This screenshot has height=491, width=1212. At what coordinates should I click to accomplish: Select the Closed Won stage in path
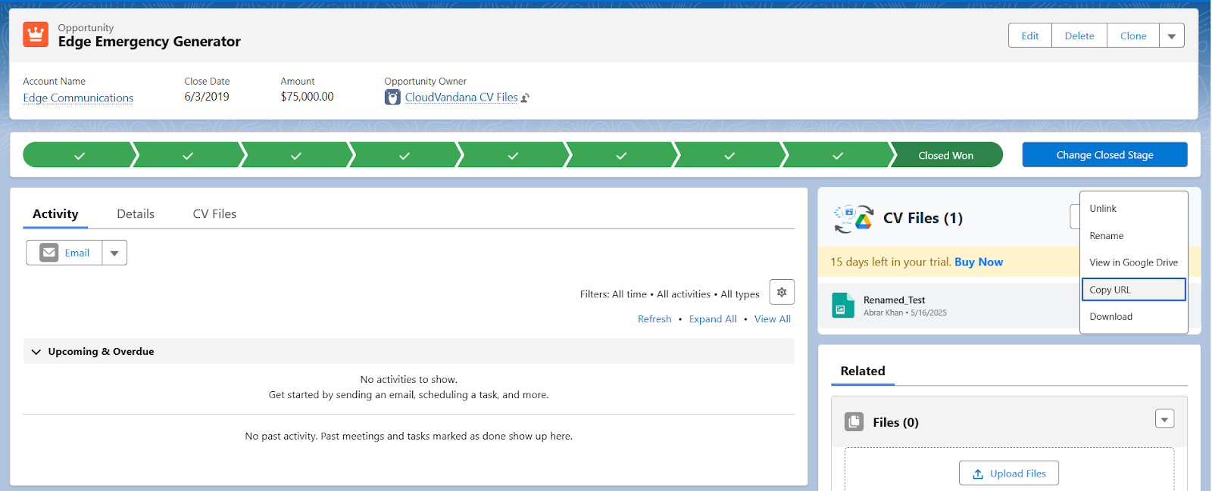[945, 155]
